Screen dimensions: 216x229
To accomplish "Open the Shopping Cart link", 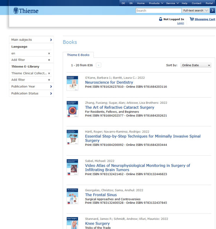I will tap(205, 19).
